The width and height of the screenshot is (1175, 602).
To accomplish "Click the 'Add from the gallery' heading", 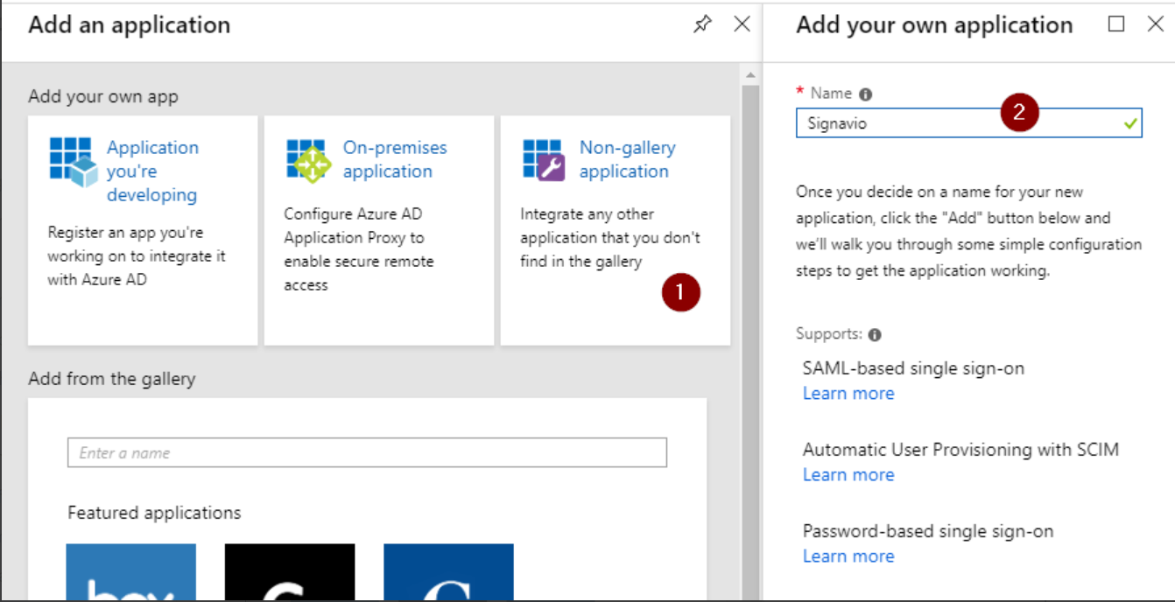I will [x=112, y=379].
